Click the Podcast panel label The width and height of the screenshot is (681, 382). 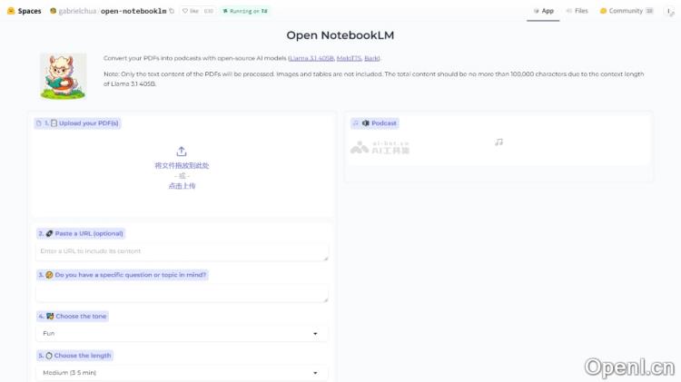[x=375, y=123]
